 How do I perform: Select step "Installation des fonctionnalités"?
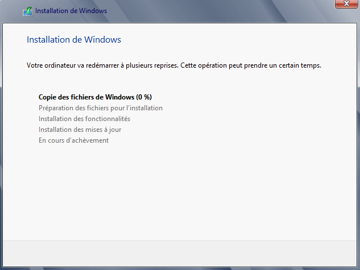(84, 119)
